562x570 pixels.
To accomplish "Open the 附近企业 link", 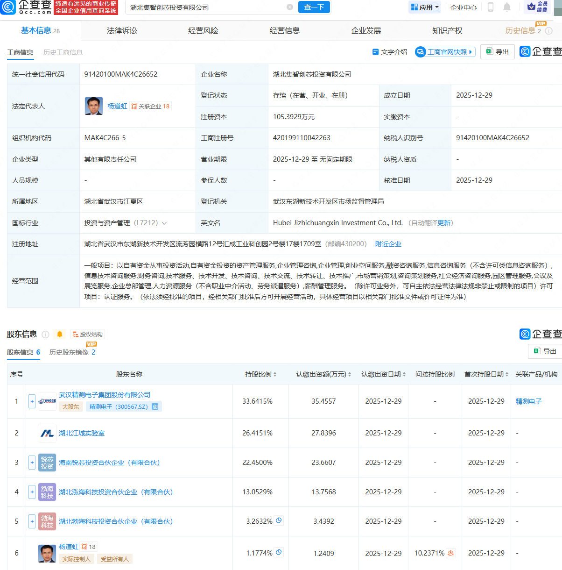I will (x=388, y=244).
